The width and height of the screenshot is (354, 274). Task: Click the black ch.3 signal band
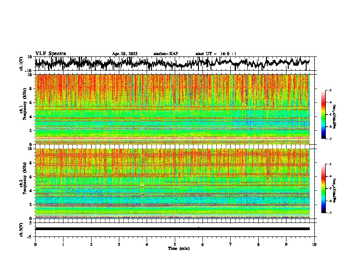[173, 229]
